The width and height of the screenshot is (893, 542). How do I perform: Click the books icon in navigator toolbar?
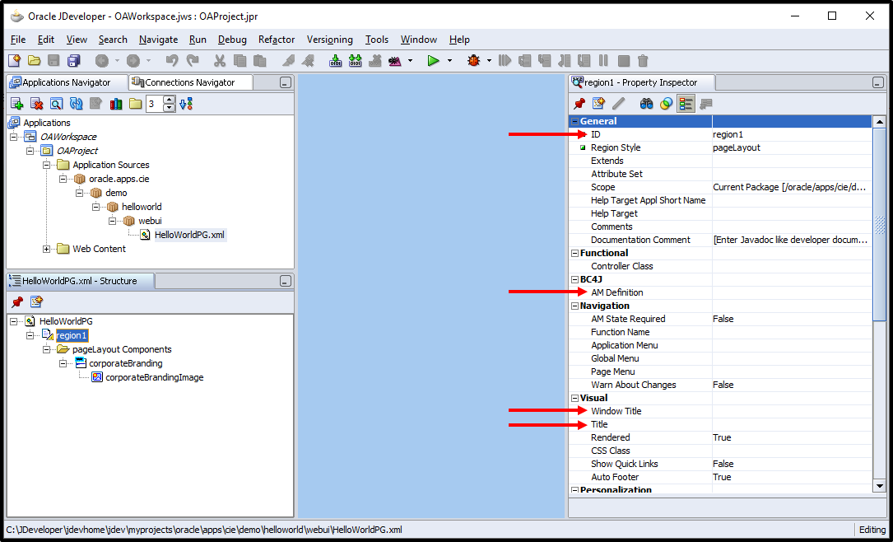[116, 104]
